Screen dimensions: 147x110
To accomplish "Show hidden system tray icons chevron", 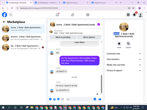I will pos(121,108).
